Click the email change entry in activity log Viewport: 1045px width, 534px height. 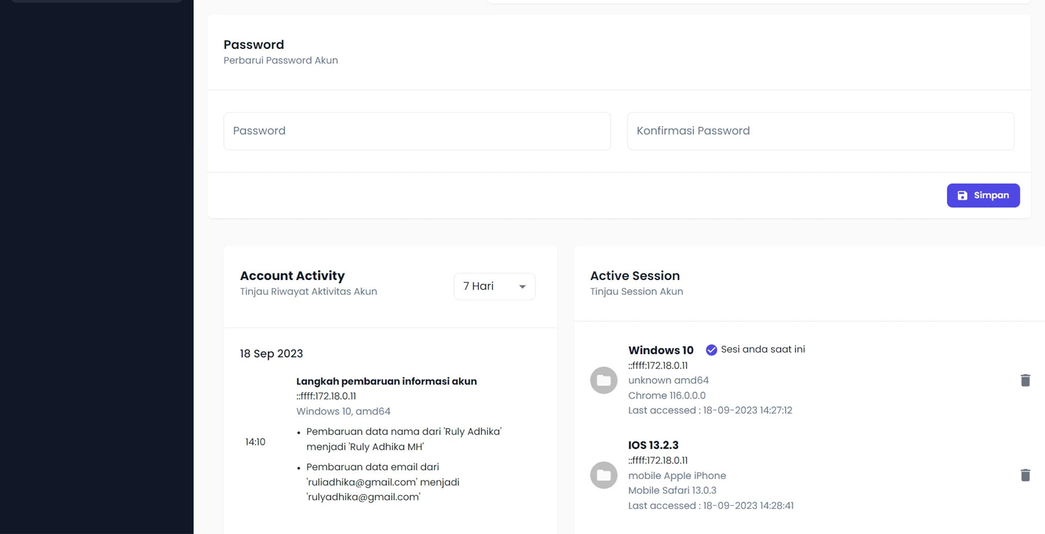pyautogui.click(x=383, y=482)
